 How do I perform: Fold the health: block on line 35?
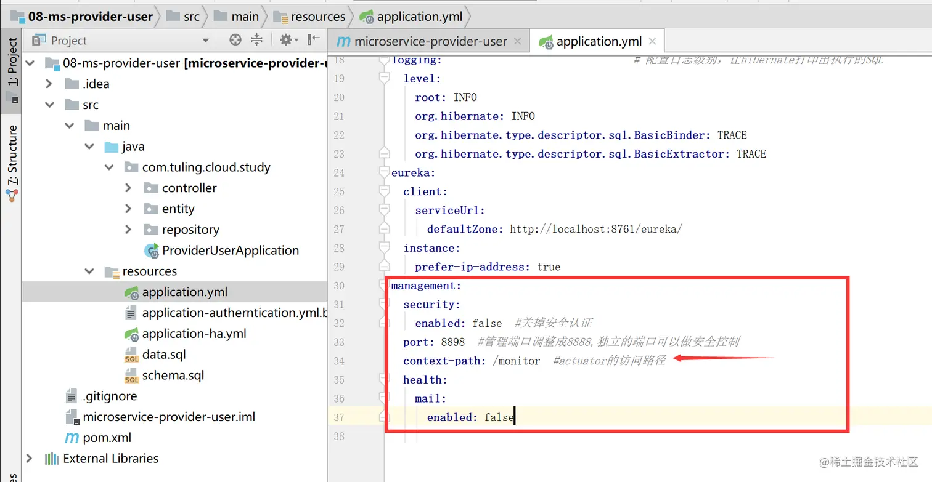click(385, 380)
